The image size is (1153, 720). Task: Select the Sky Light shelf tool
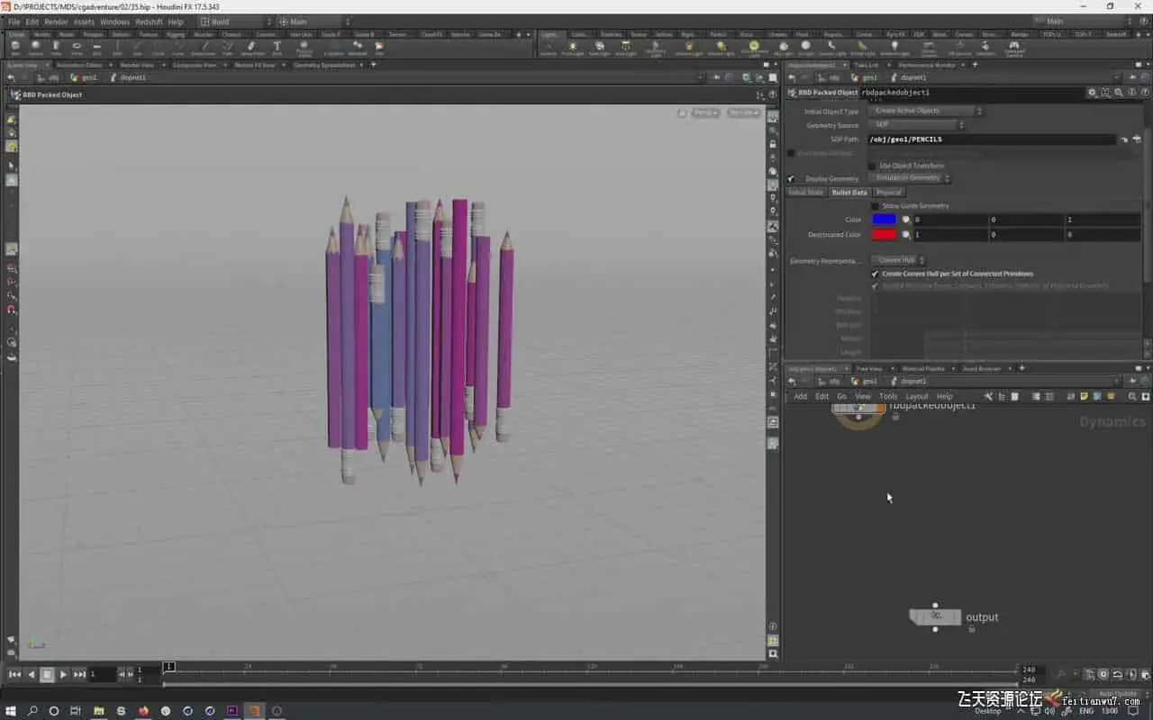[x=784, y=48]
